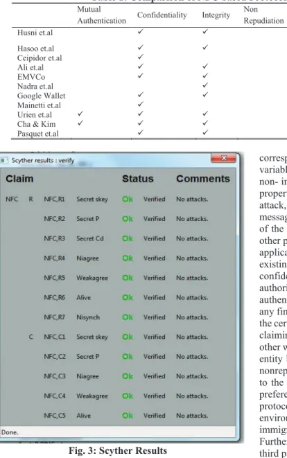
Task: Click the 'Nadra et.al' table row name
Action: 35,86
